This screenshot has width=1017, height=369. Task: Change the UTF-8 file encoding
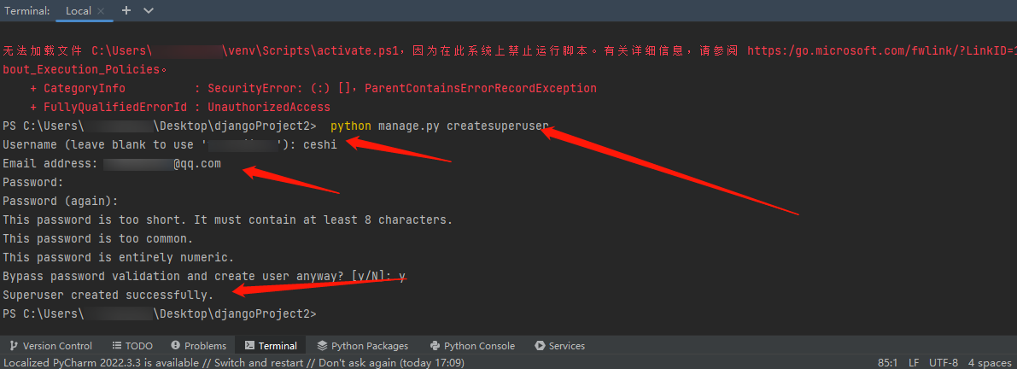pyautogui.click(x=944, y=363)
